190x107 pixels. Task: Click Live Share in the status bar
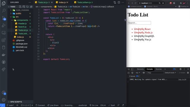tap(53, 105)
